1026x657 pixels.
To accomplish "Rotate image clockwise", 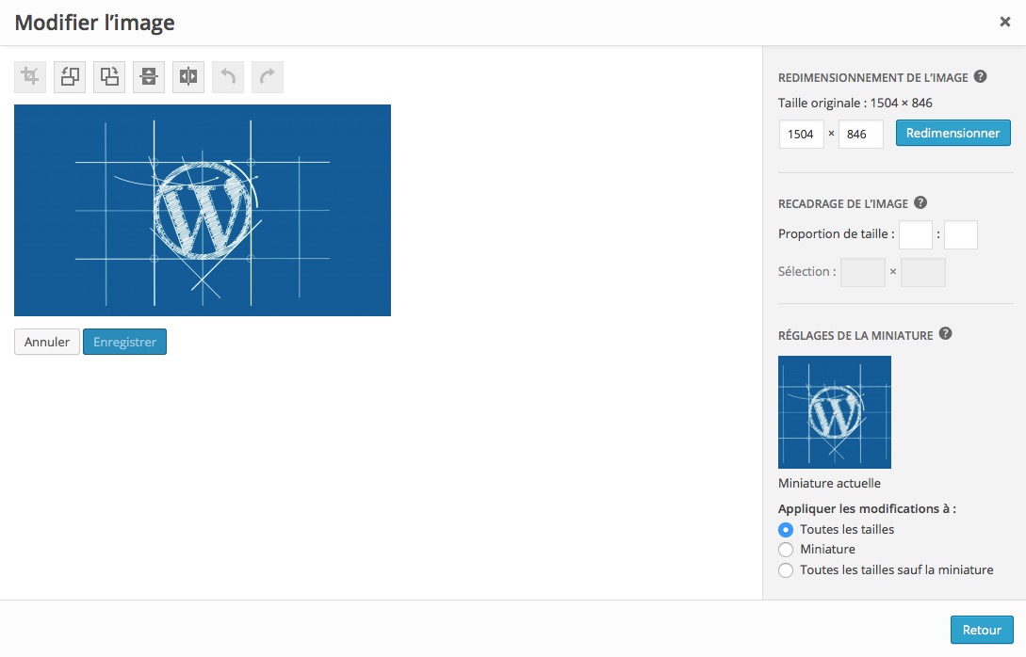I will click(109, 77).
